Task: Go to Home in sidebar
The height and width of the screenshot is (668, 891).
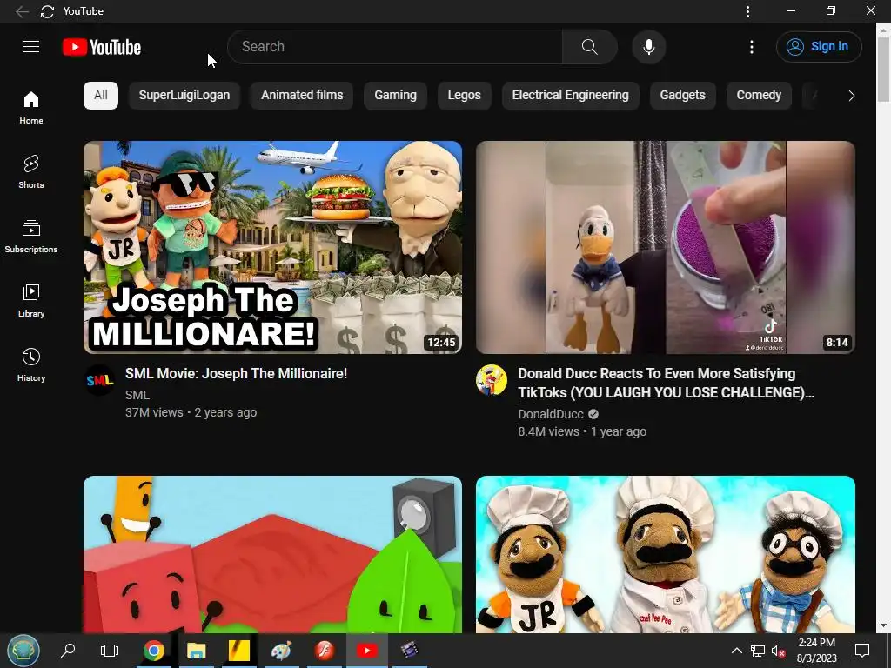Action: point(31,107)
